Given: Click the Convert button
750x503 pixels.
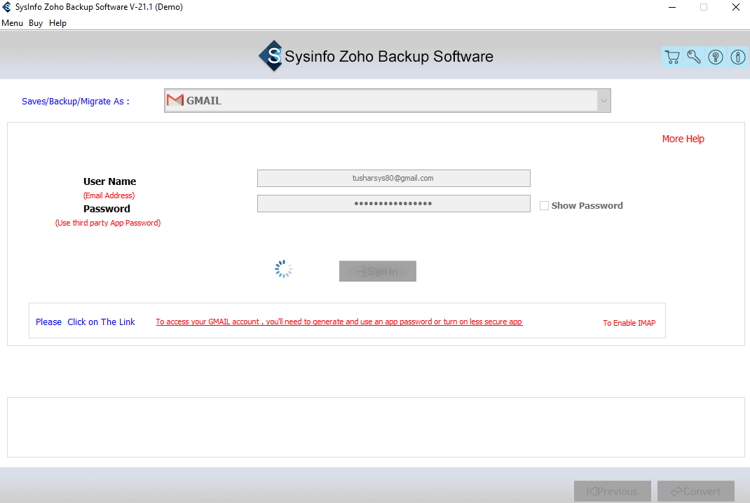Looking at the screenshot, I should [696, 491].
